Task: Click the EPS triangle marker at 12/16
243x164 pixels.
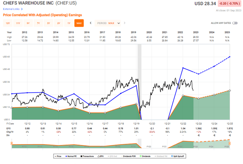Action: [x=90, y=113]
